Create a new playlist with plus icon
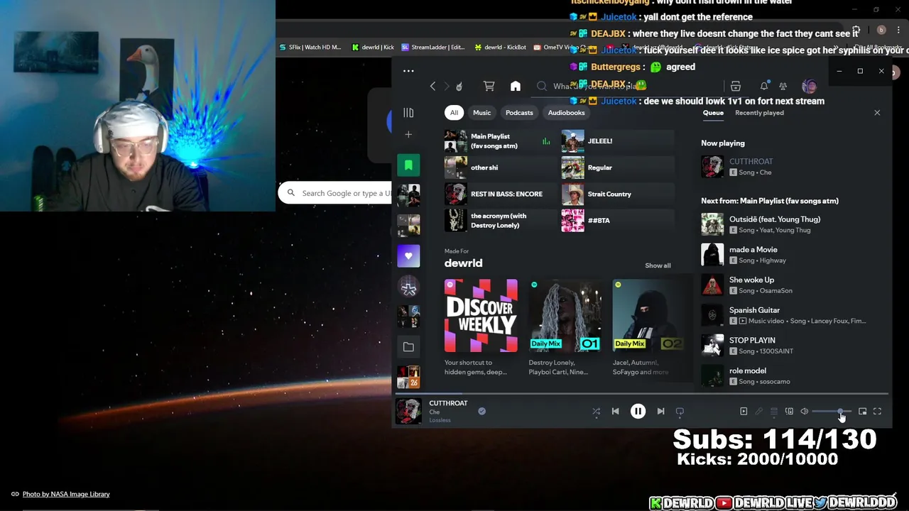 pyautogui.click(x=408, y=134)
